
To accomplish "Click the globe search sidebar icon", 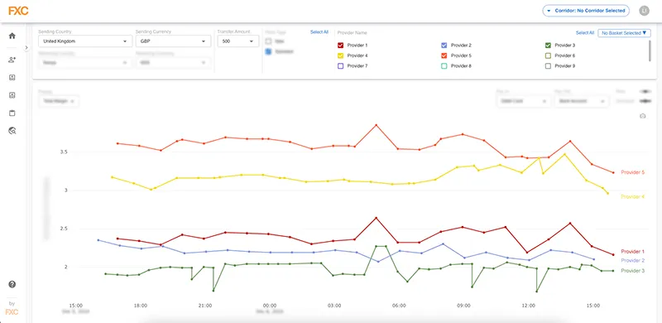I will [x=12, y=131].
